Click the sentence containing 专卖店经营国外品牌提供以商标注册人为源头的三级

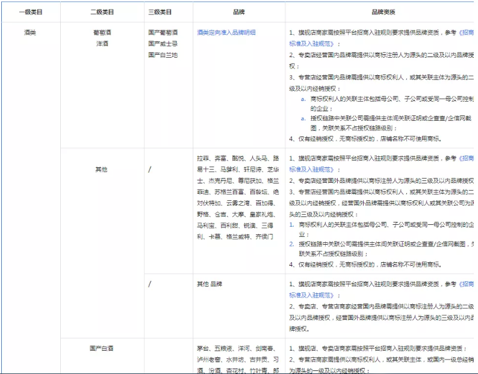coord(381,180)
